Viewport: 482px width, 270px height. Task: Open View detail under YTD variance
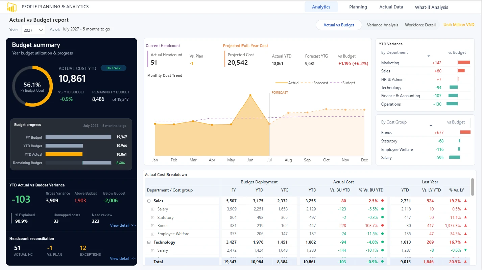[x=123, y=225]
